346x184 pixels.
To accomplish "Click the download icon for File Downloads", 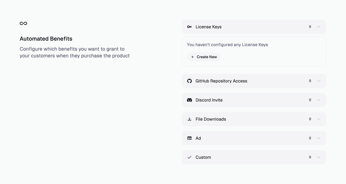I will [x=189, y=119].
